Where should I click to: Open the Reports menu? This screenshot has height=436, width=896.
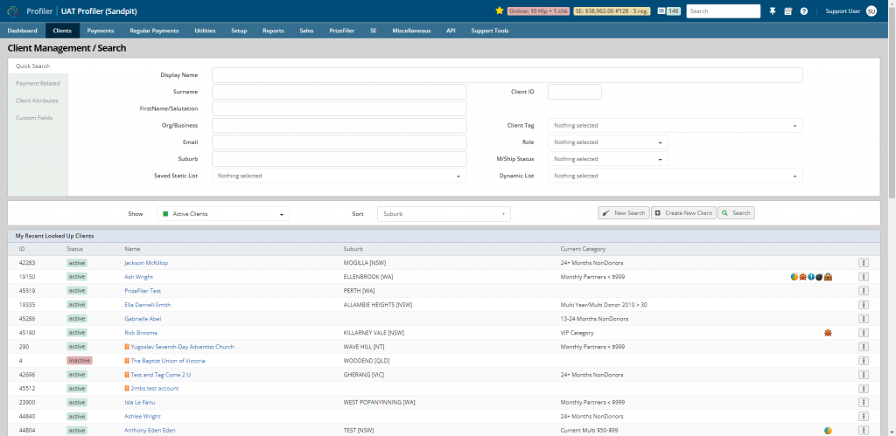point(273,31)
